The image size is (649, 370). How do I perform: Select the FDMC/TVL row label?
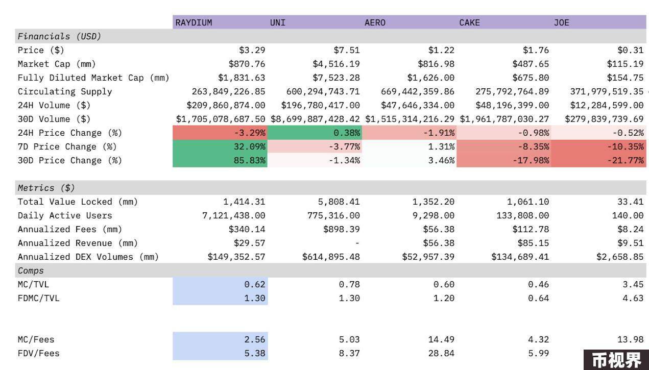[x=39, y=298]
